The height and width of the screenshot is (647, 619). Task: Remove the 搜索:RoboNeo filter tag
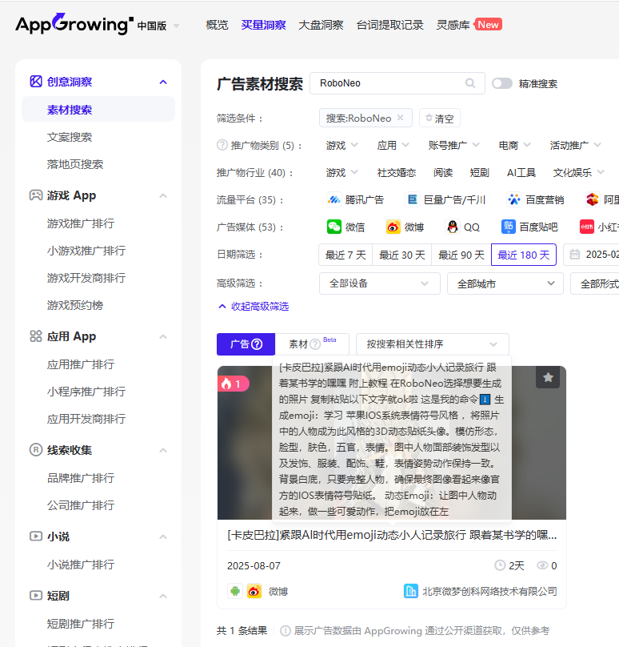pyautogui.click(x=400, y=118)
